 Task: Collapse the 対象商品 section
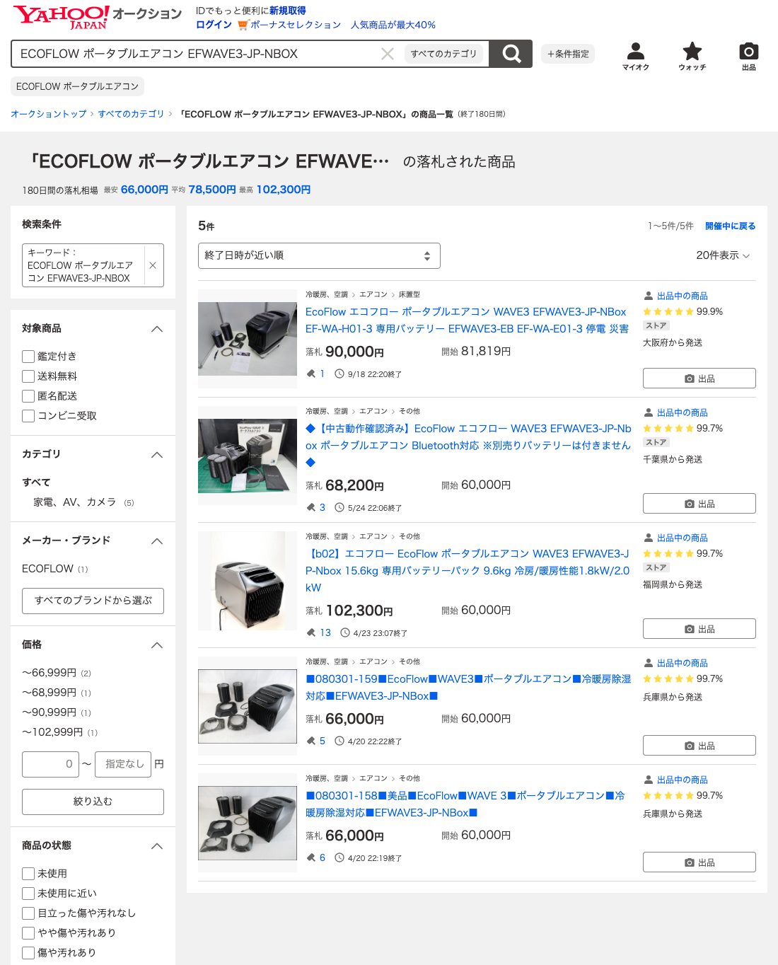coord(157,329)
